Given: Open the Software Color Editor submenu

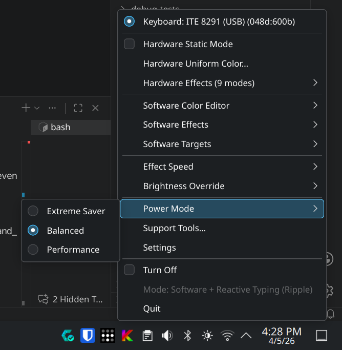Looking at the screenshot, I should [x=222, y=106].
